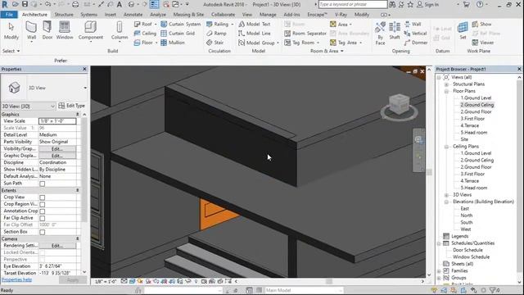Image resolution: width=524 pixels, height=295 pixels.
Task: Enable the Far Clip Active checkbox
Action: pos(42,218)
